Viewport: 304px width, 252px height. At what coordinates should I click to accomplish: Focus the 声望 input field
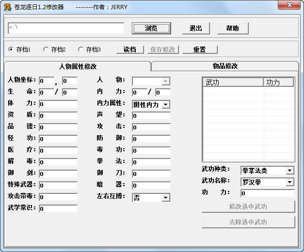(x=151, y=116)
